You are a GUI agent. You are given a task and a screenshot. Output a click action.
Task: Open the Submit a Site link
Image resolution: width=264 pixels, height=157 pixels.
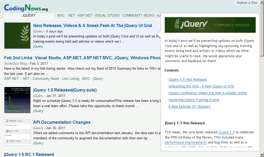point(247,3)
